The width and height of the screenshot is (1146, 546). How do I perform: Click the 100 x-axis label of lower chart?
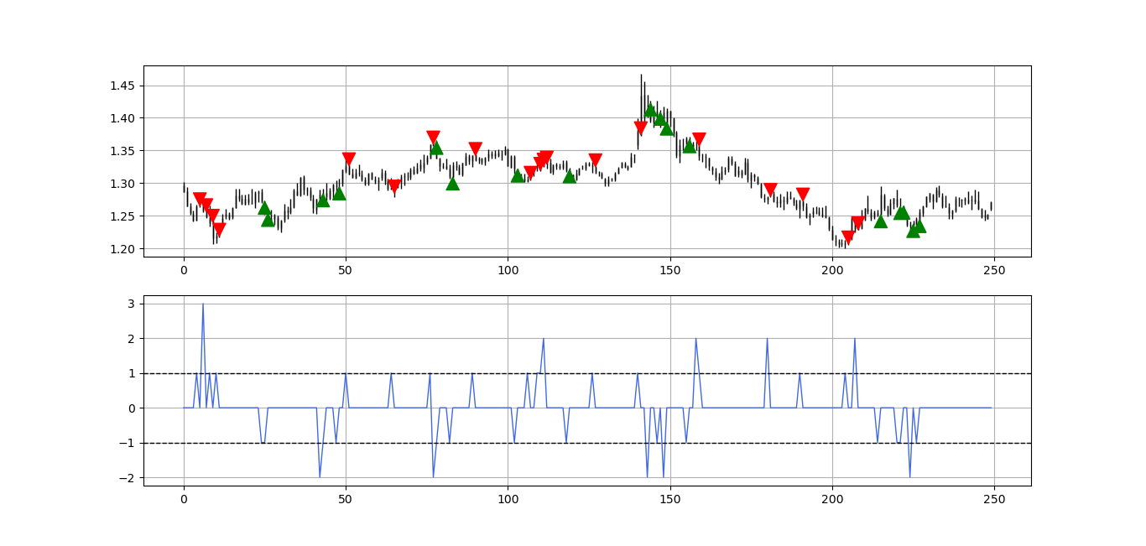(508, 500)
